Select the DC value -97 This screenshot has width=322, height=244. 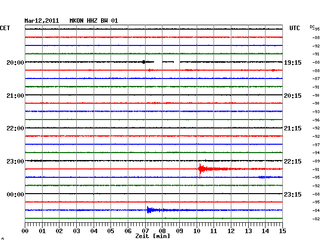[x=316, y=145]
